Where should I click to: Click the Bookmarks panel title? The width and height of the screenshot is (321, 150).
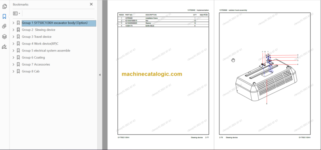[x=20, y=4]
